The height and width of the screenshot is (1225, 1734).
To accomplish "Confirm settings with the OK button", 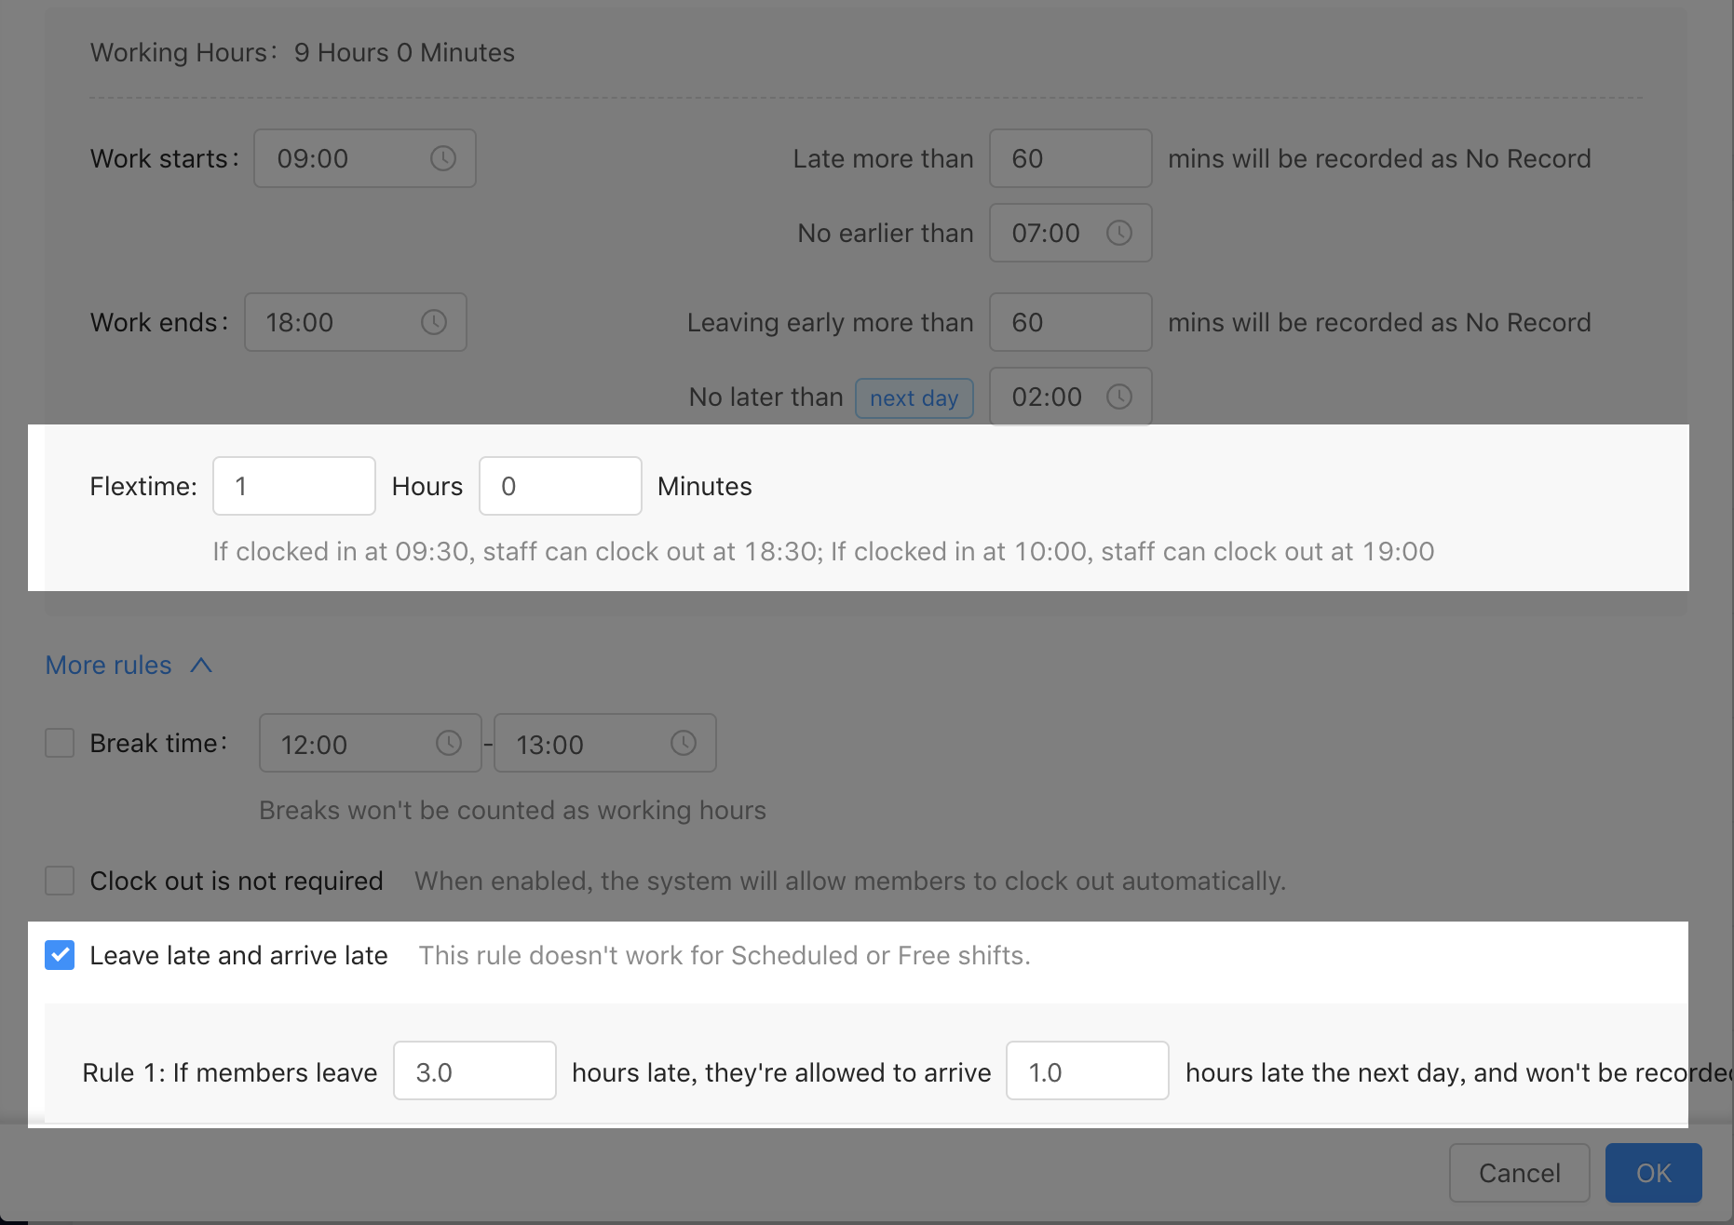I will [x=1653, y=1173].
